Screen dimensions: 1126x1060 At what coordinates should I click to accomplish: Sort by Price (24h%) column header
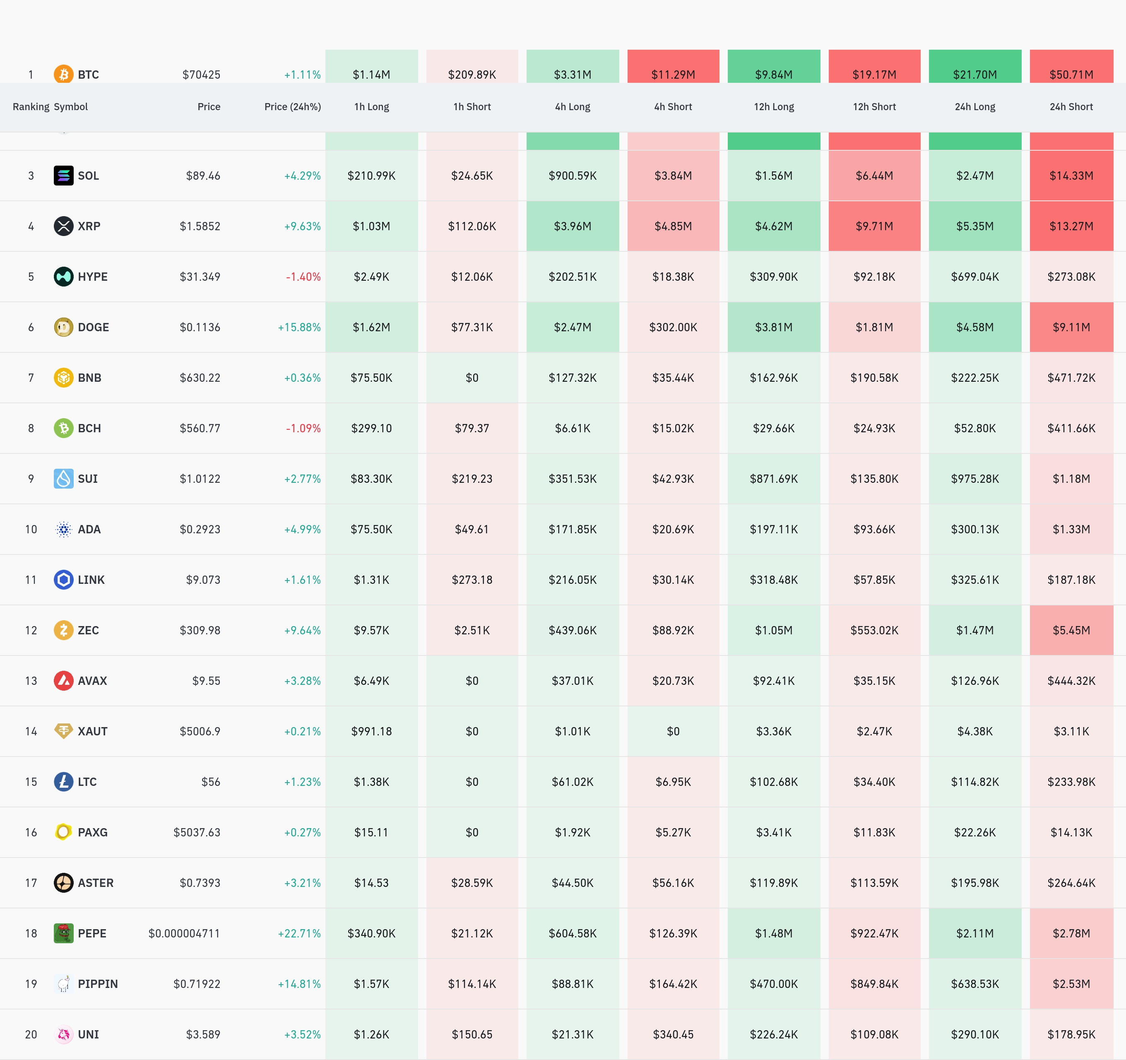pos(292,106)
